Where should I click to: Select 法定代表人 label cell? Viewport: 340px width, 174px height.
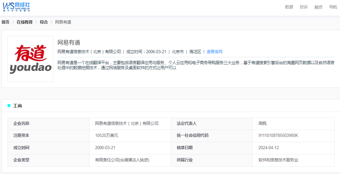point(212,124)
